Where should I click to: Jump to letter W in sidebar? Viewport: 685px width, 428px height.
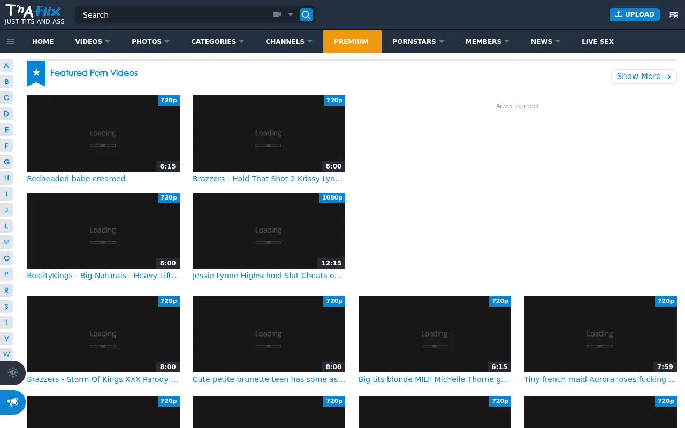tap(6, 354)
